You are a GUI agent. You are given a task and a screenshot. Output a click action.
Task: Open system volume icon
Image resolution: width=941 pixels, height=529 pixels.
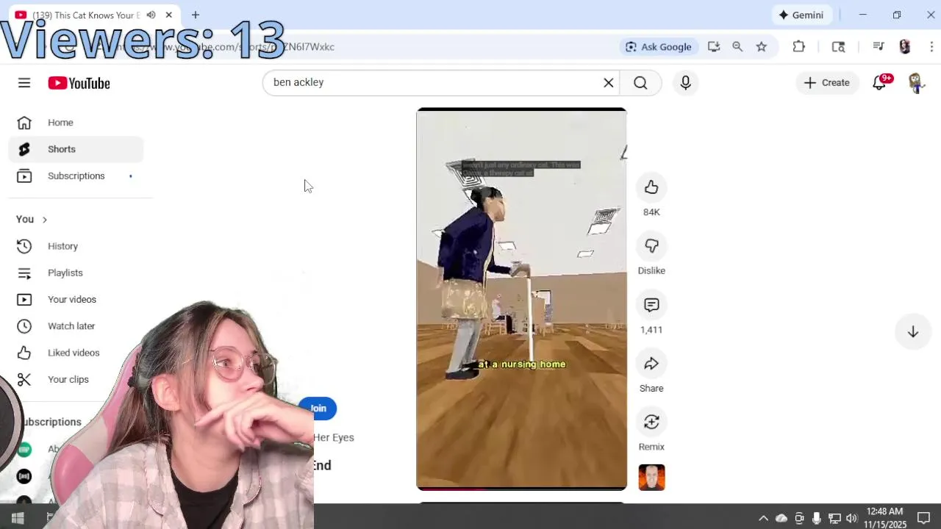coord(851,518)
